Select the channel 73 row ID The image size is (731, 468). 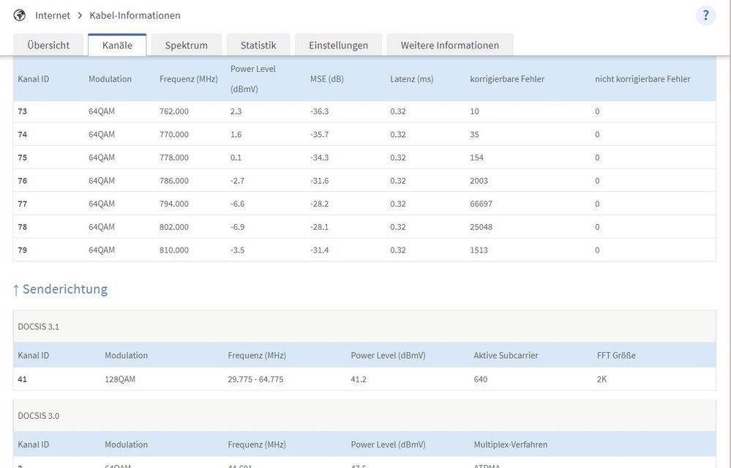(23, 111)
